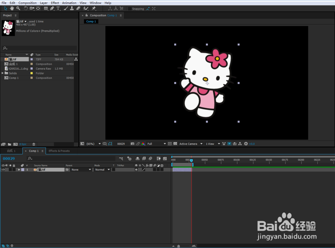Open the Effect menu

(55, 3)
